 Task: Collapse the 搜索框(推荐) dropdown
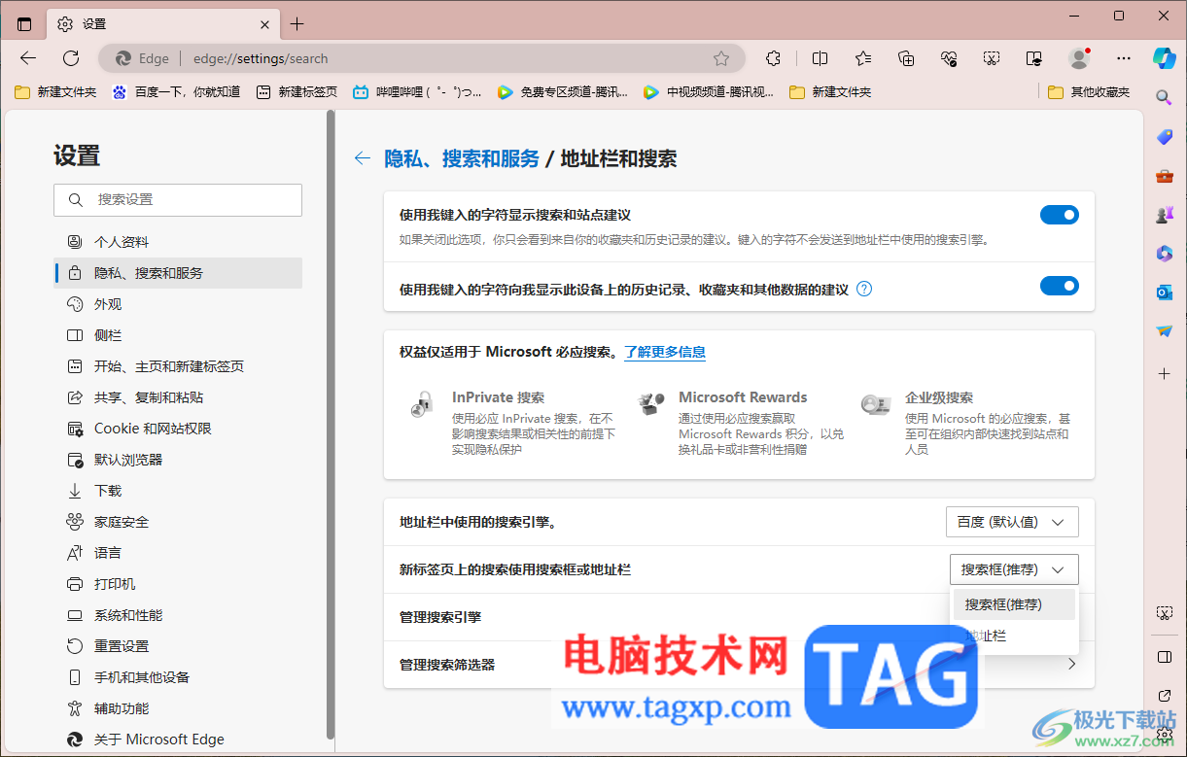1014,569
